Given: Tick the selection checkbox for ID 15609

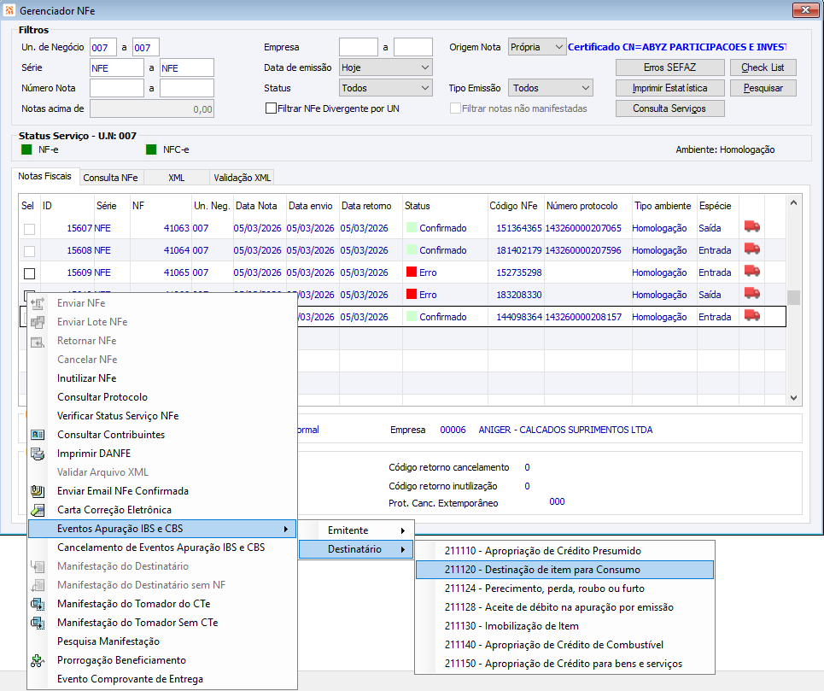Looking at the screenshot, I should [29, 273].
